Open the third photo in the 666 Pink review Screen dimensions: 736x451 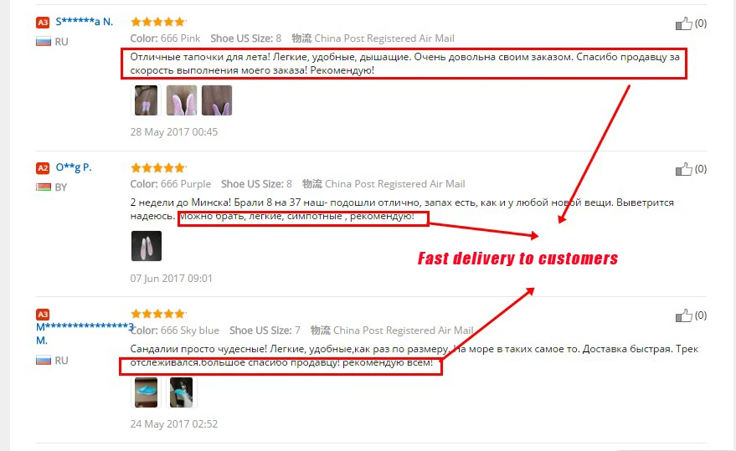[x=217, y=100]
